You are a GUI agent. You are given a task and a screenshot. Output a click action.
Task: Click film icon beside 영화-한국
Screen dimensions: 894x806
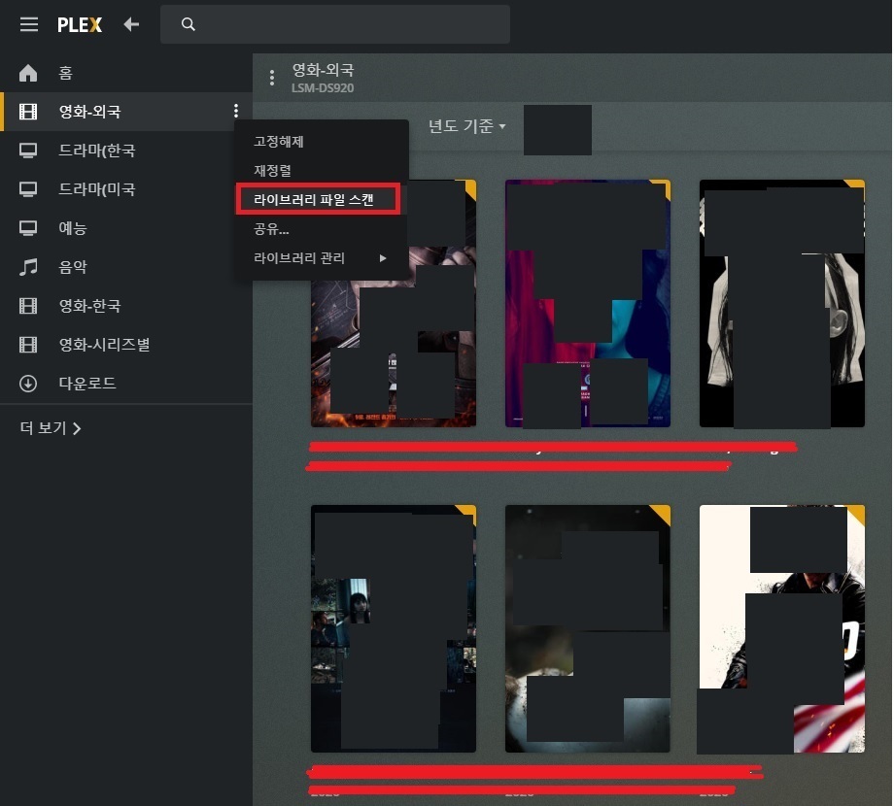click(28, 306)
